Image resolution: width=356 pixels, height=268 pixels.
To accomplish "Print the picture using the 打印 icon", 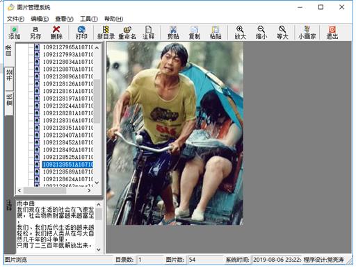I will [81, 33].
